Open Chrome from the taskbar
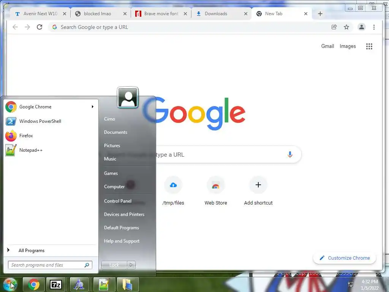This screenshot has height=292, width=389. point(34,284)
